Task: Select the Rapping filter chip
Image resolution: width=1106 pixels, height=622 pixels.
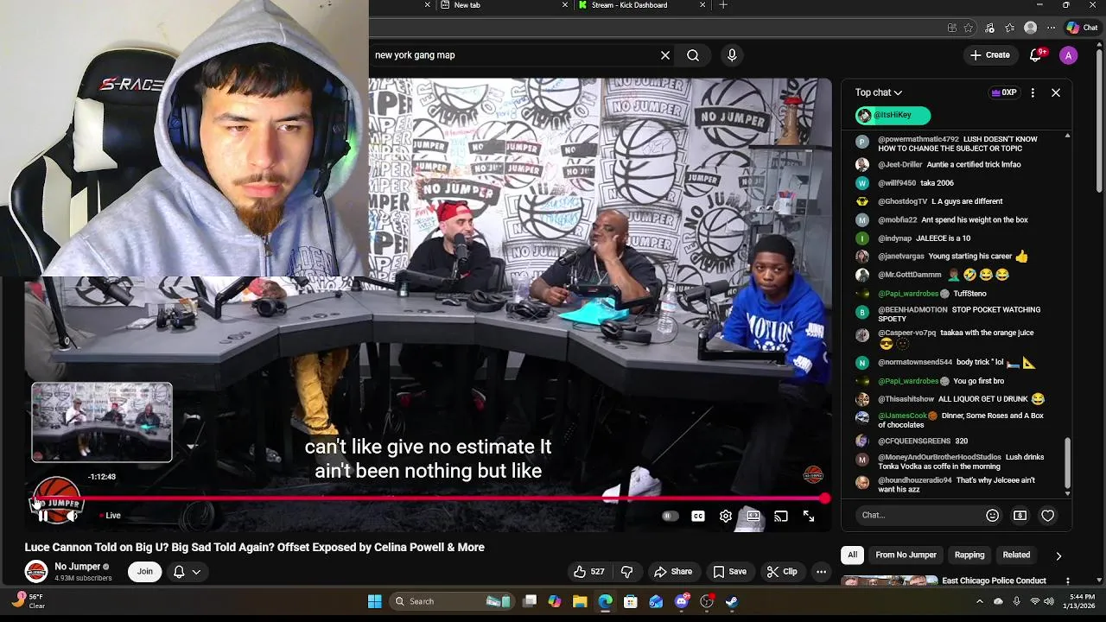Action: click(969, 555)
